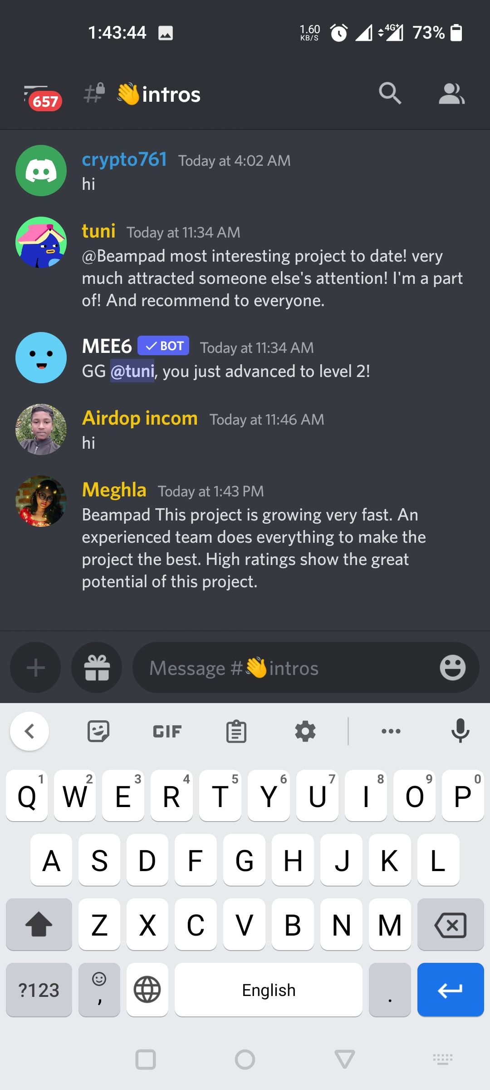Open keyboard settings gear
Image resolution: width=490 pixels, height=1090 pixels.
pos(305,731)
